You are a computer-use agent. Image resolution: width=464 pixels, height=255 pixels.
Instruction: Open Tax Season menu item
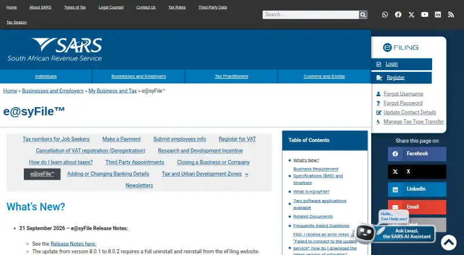(x=17, y=23)
